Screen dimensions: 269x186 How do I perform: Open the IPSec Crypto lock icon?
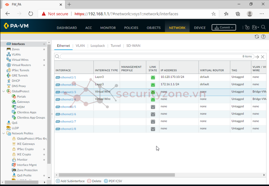click(14, 149)
